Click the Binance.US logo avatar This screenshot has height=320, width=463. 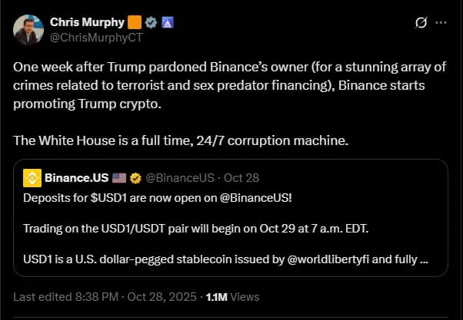pos(32,178)
